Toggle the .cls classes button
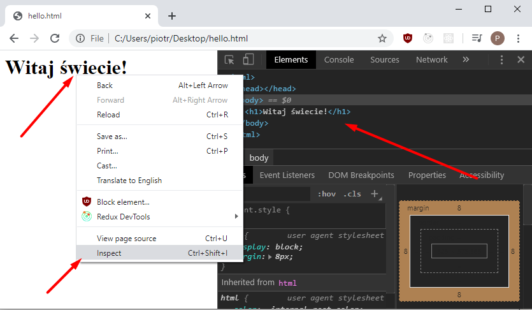 pos(352,194)
